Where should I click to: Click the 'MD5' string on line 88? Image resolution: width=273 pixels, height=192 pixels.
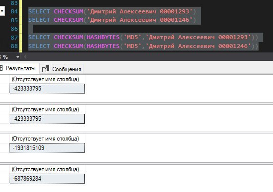pyautogui.click(x=133, y=46)
